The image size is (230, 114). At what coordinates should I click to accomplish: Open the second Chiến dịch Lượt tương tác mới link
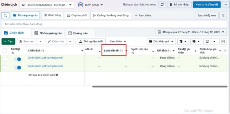point(45,66)
